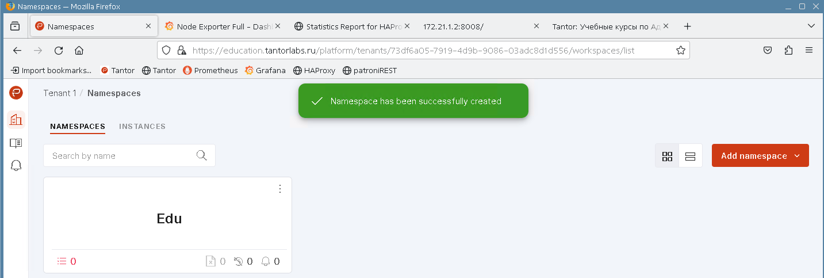Expand the Add namespace dropdown
This screenshot has width=824, height=278.
pyautogui.click(x=797, y=156)
